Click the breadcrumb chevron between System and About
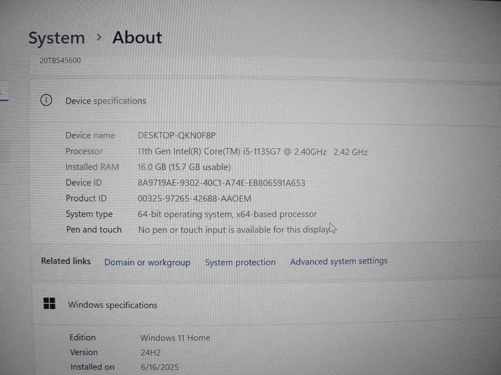 tap(100, 38)
